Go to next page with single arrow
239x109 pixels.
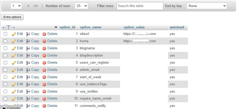(x=28, y=6)
